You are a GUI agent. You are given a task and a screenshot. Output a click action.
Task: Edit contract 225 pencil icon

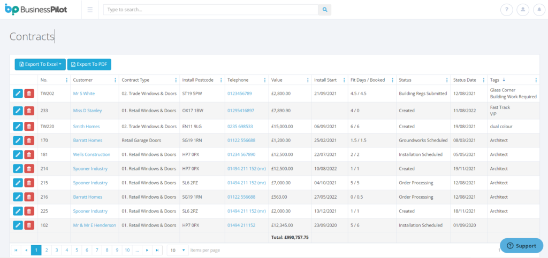click(18, 211)
